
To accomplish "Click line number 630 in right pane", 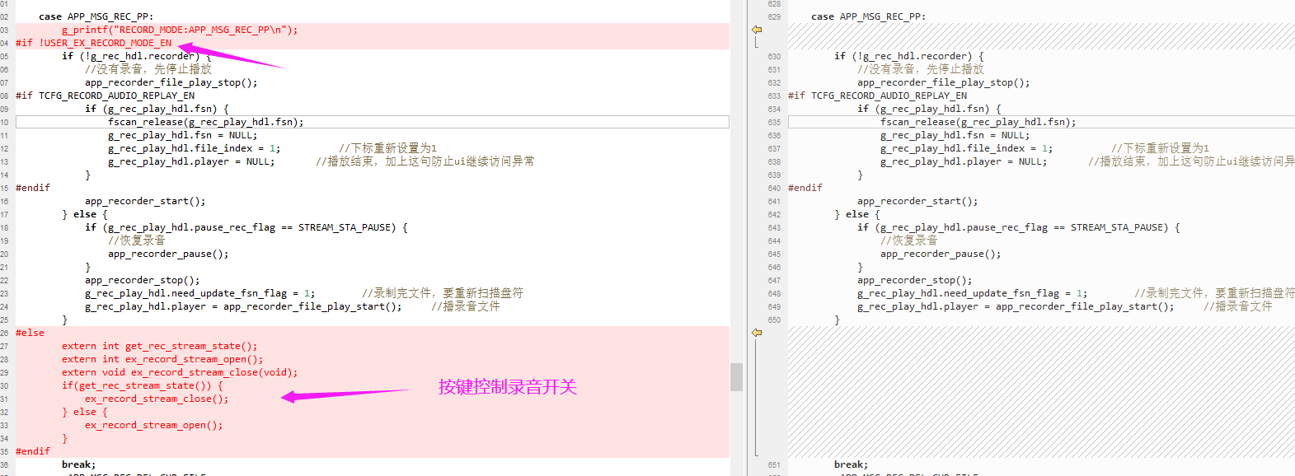I will 774,56.
